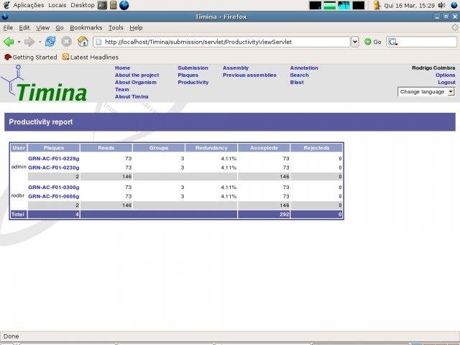Open the Desktop panel menu

83,5
